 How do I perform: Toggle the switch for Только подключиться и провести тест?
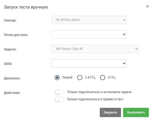click(x=59, y=99)
